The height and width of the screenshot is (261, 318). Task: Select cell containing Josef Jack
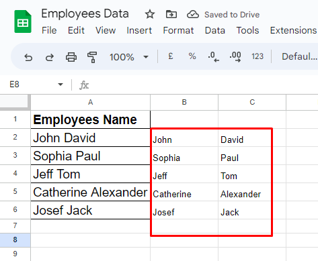coord(90,210)
